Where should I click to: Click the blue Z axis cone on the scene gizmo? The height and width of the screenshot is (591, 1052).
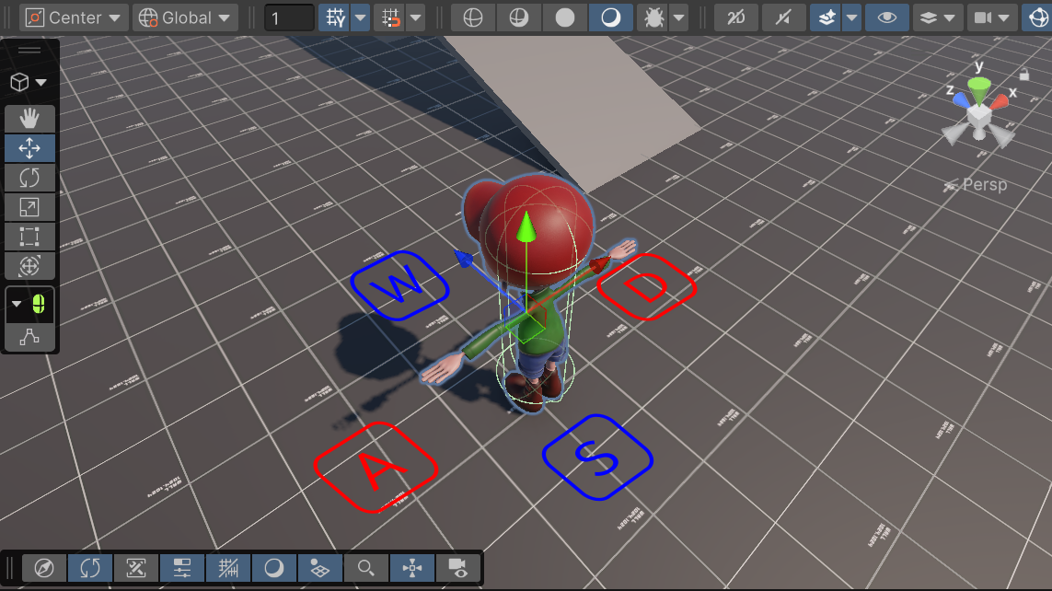961,100
